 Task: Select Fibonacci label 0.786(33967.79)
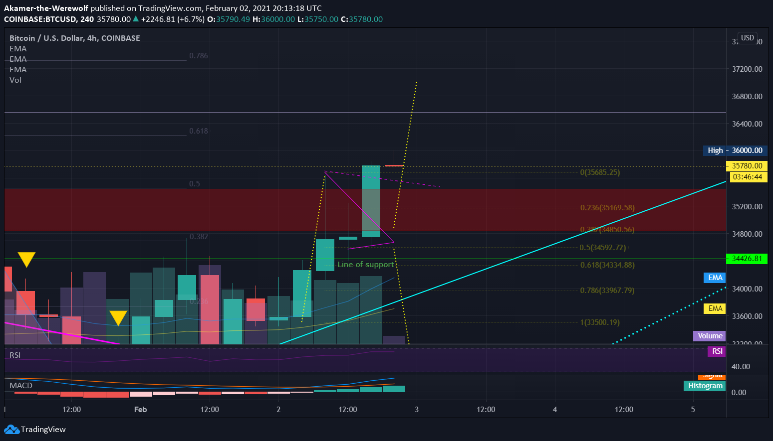pyautogui.click(x=607, y=290)
